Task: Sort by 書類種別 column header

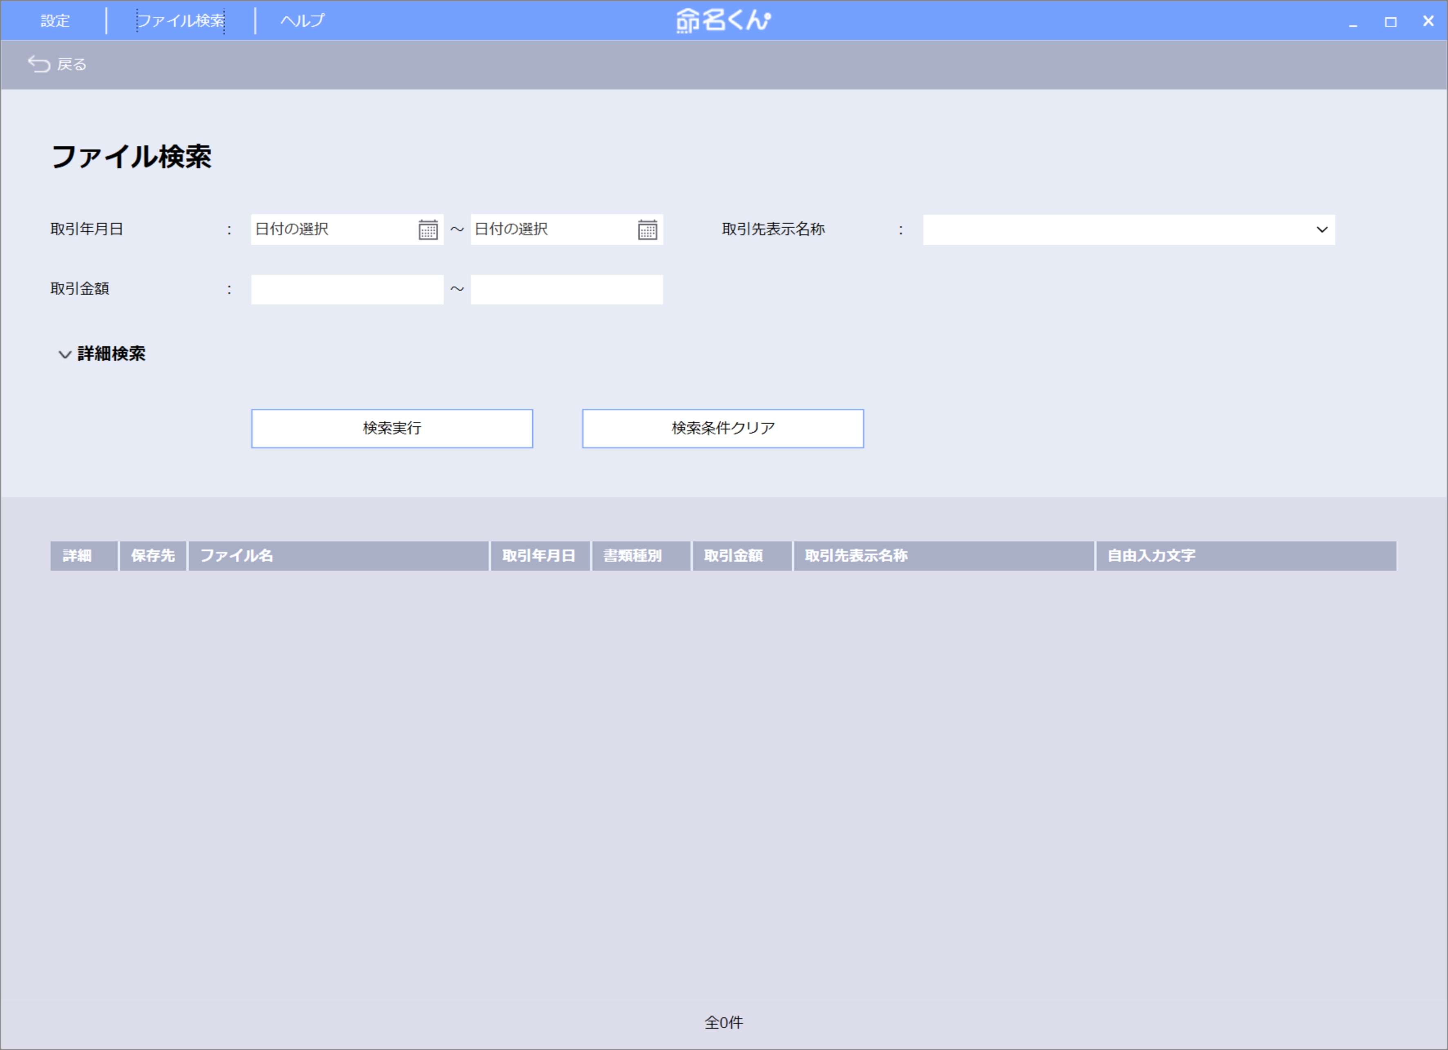Action: point(641,556)
